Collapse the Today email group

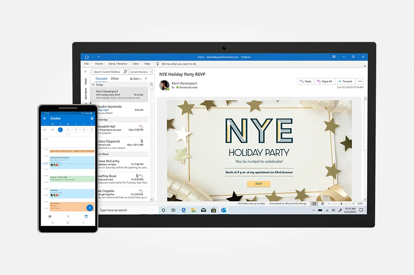[94, 85]
